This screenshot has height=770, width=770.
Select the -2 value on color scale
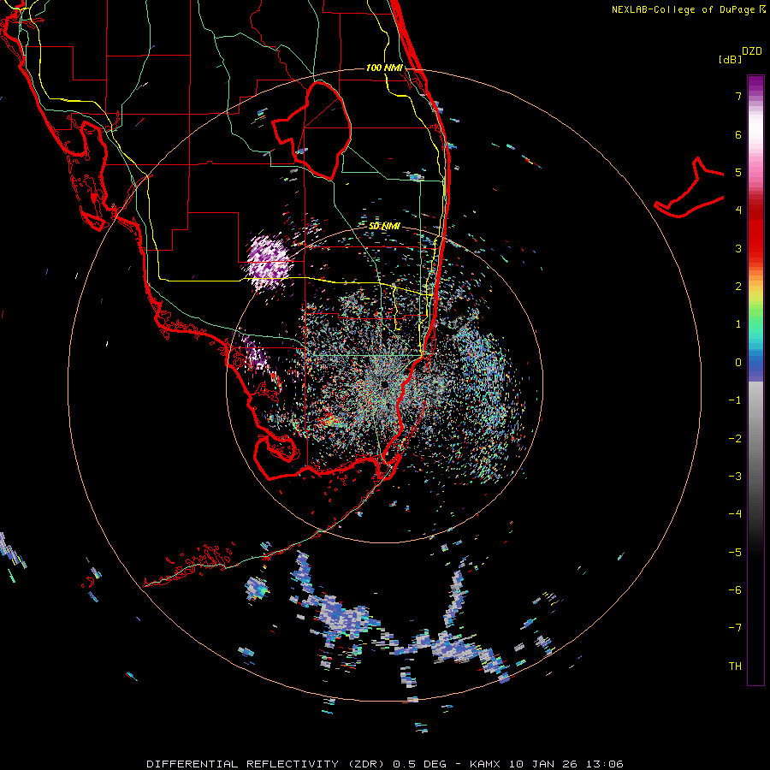pos(735,439)
